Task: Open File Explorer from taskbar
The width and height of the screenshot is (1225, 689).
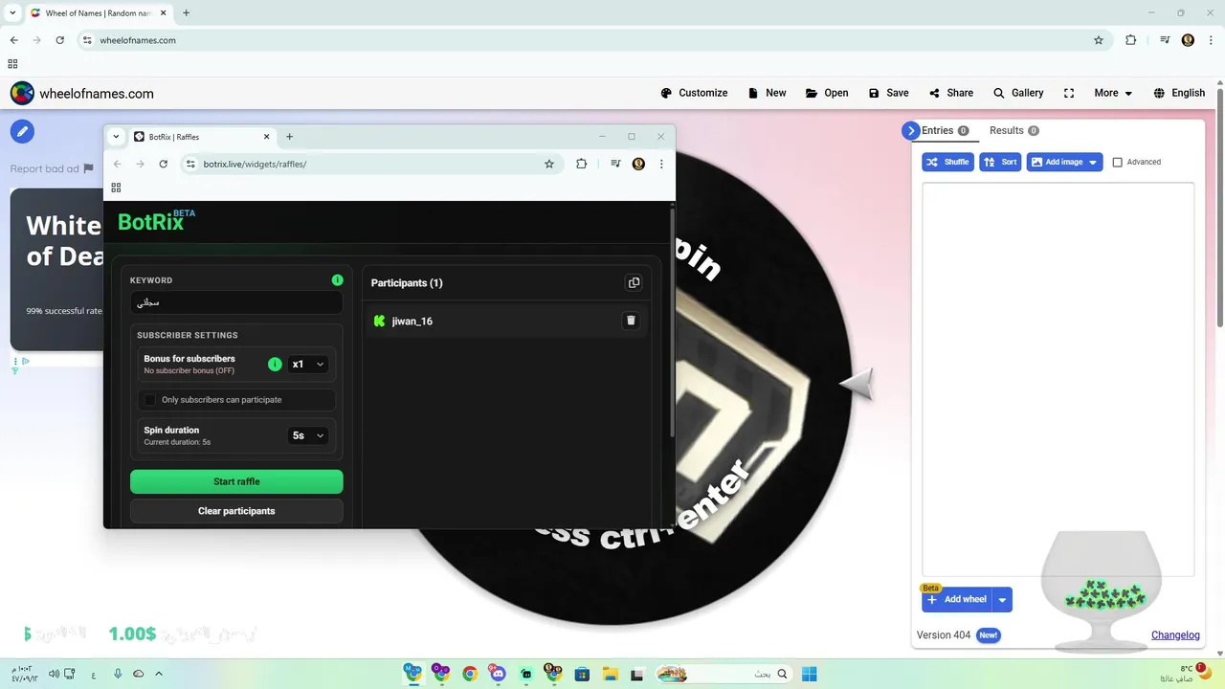Action: point(610,674)
